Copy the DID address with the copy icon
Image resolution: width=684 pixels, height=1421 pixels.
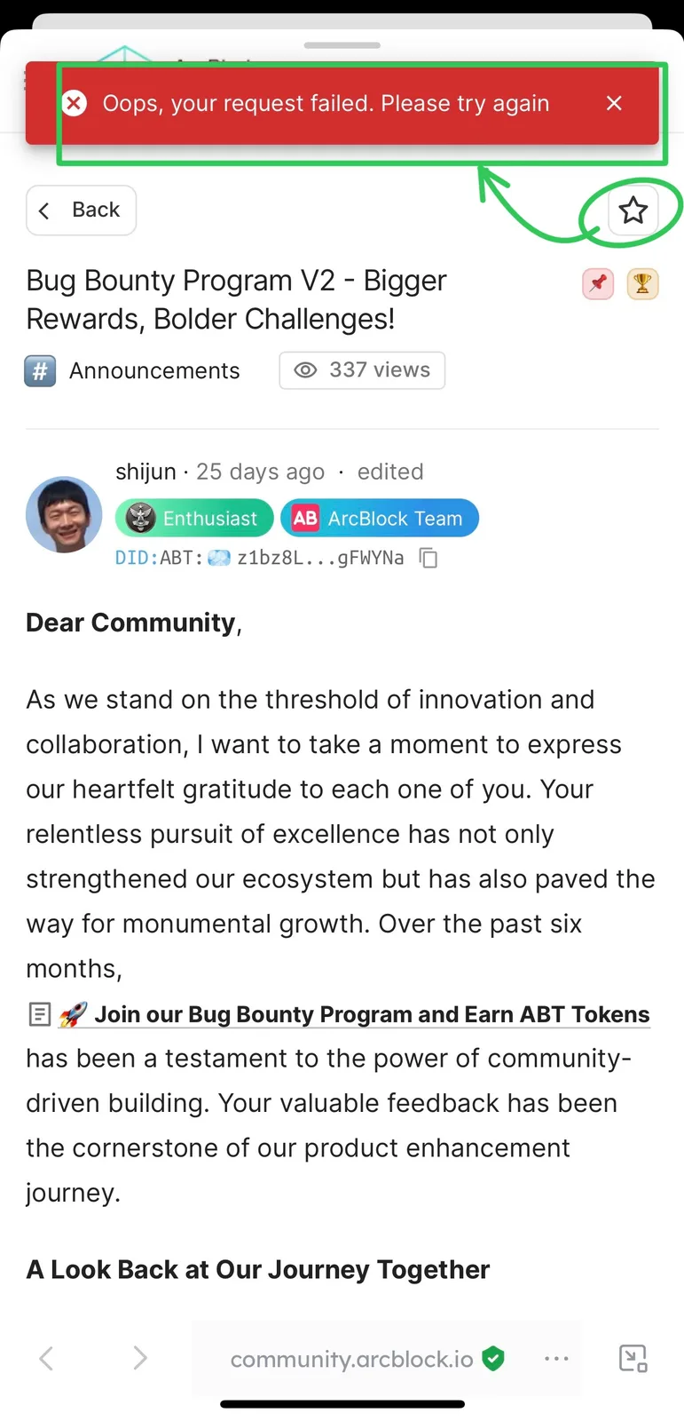(428, 558)
